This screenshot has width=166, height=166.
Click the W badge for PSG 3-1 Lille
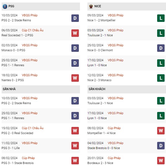[x=75, y=145]
